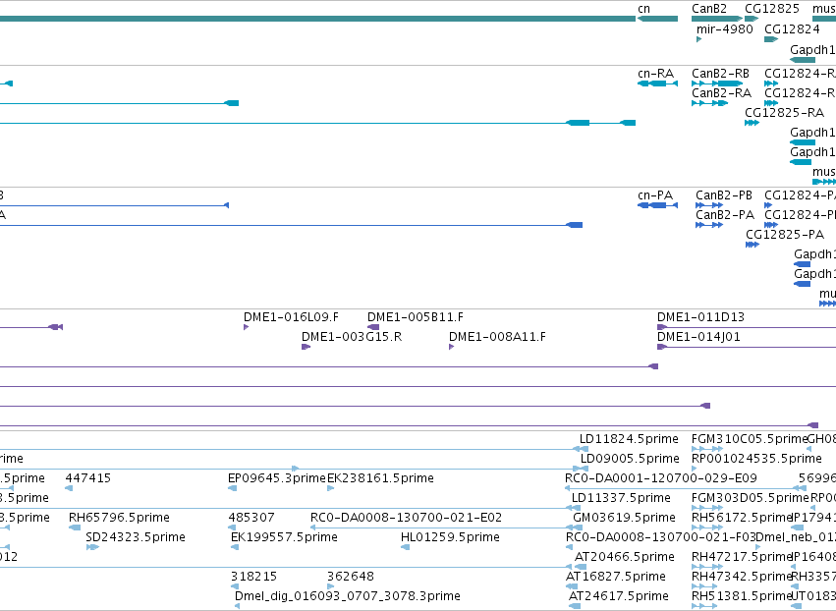
Task: Select the EP09645.3prime EST label
Action: [277, 478]
